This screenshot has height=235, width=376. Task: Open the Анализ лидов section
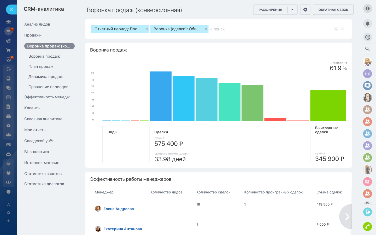[x=37, y=24]
